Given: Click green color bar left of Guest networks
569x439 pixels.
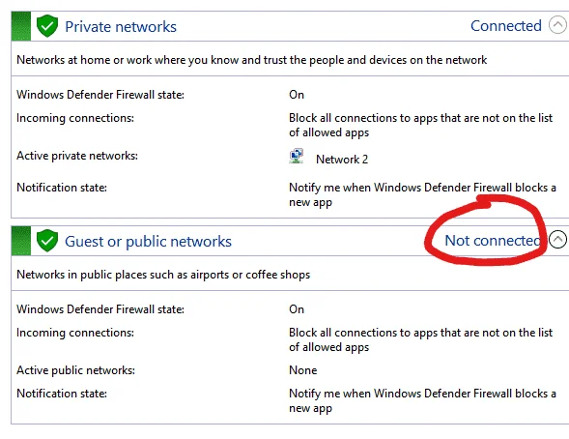Looking at the screenshot, I should pyautogui.click(x=21, y=241).
